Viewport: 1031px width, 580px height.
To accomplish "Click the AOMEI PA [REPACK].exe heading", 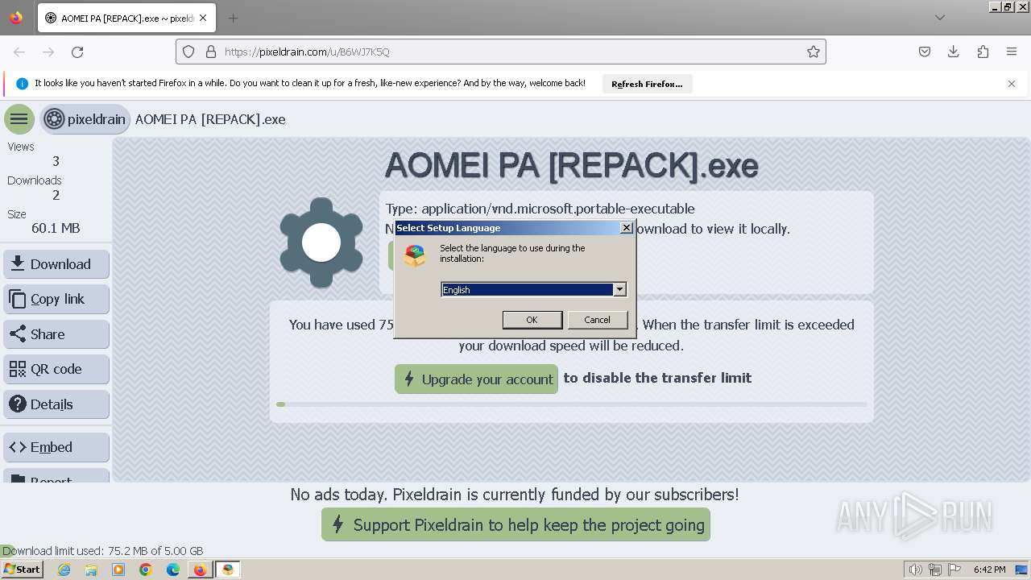I will 572,165.
